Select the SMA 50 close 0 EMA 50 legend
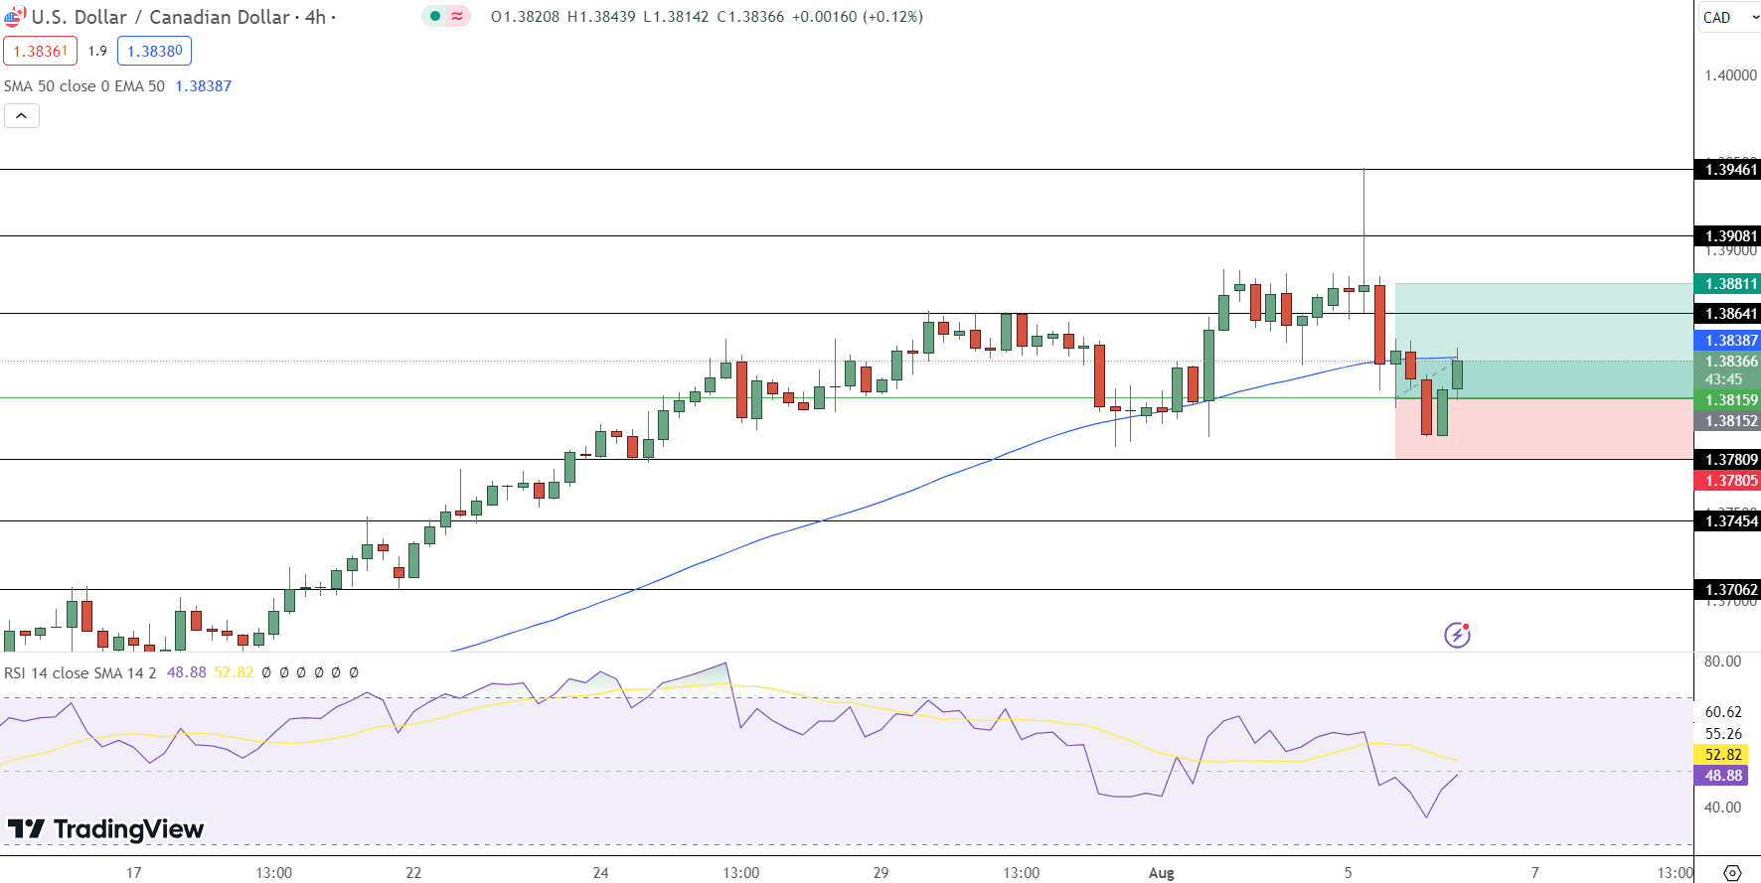This screenshot has width=1761, height=883. coord(84,86)
